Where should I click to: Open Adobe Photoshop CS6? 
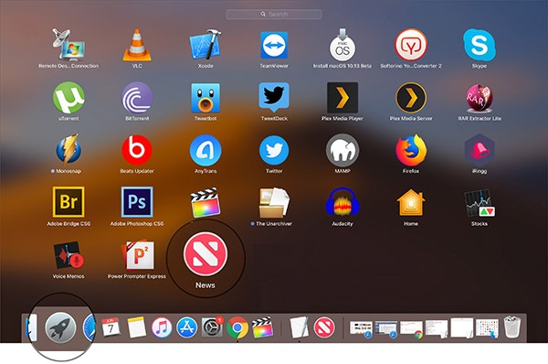(137, 202)
